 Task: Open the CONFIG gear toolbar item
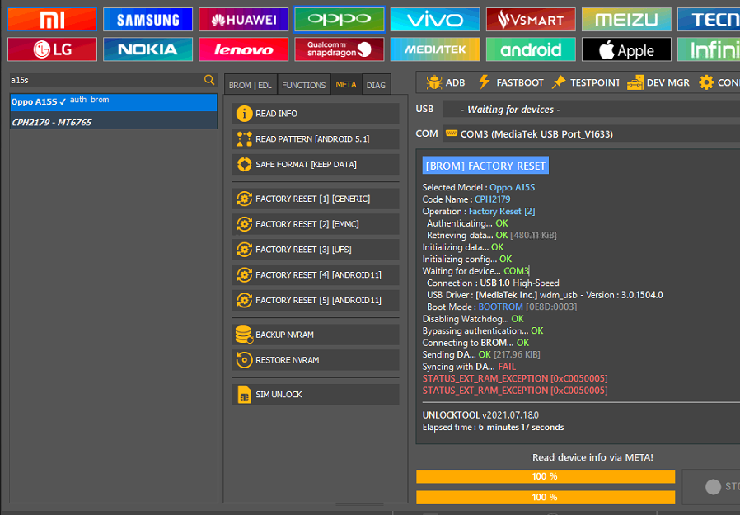[x=719, y=82]
